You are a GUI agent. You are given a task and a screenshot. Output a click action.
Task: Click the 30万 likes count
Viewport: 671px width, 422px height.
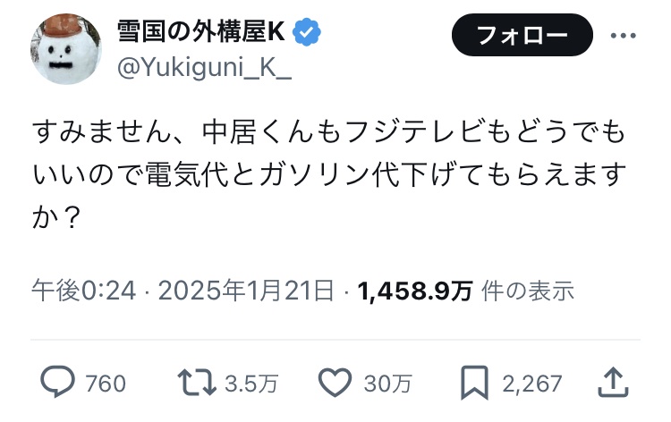coord(387,384)
